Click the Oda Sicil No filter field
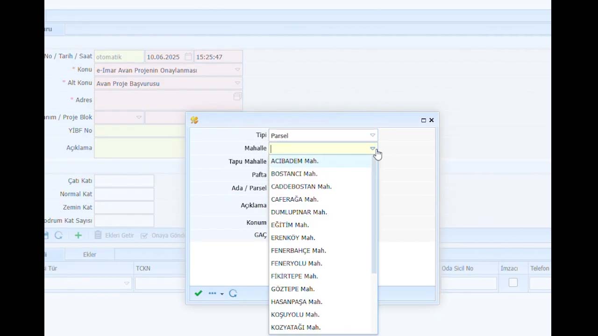This screenshot has height=336, width=598. click(x=469, y=283)
